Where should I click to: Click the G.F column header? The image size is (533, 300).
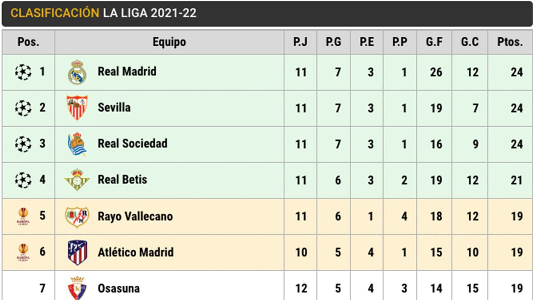pos(434,42)
